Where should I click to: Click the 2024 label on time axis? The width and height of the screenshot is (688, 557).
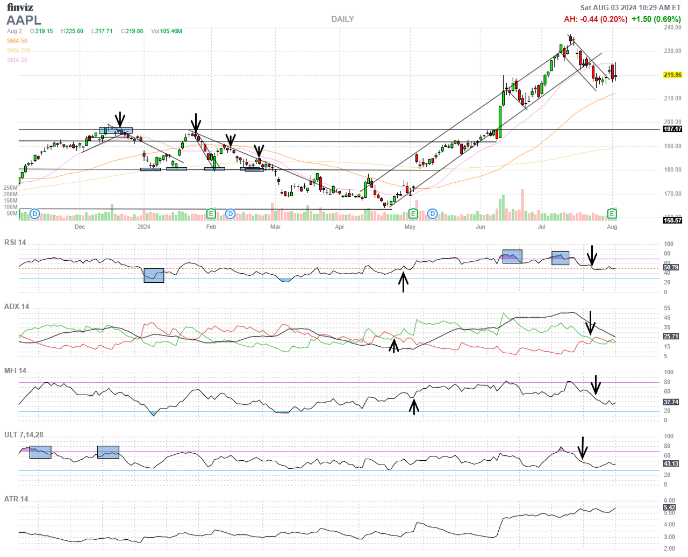[x=144, y=227]
